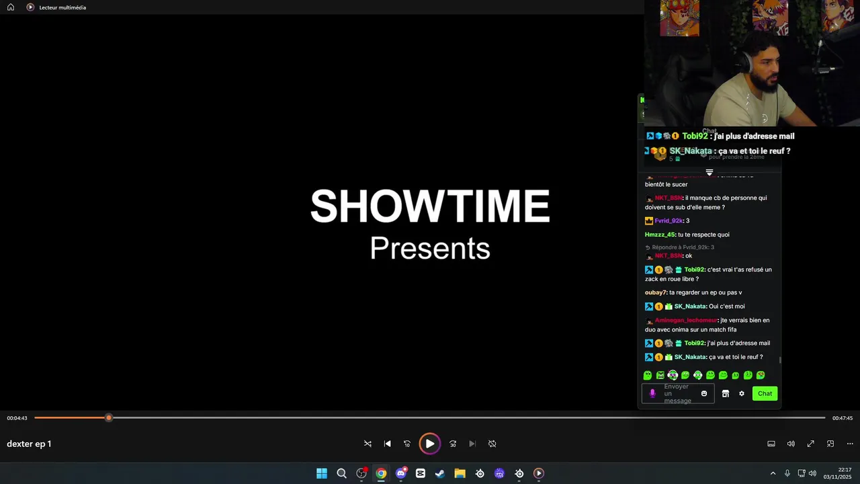Open the Windows Start menu
The image size is (860, 484).
(x=322, y=473)
